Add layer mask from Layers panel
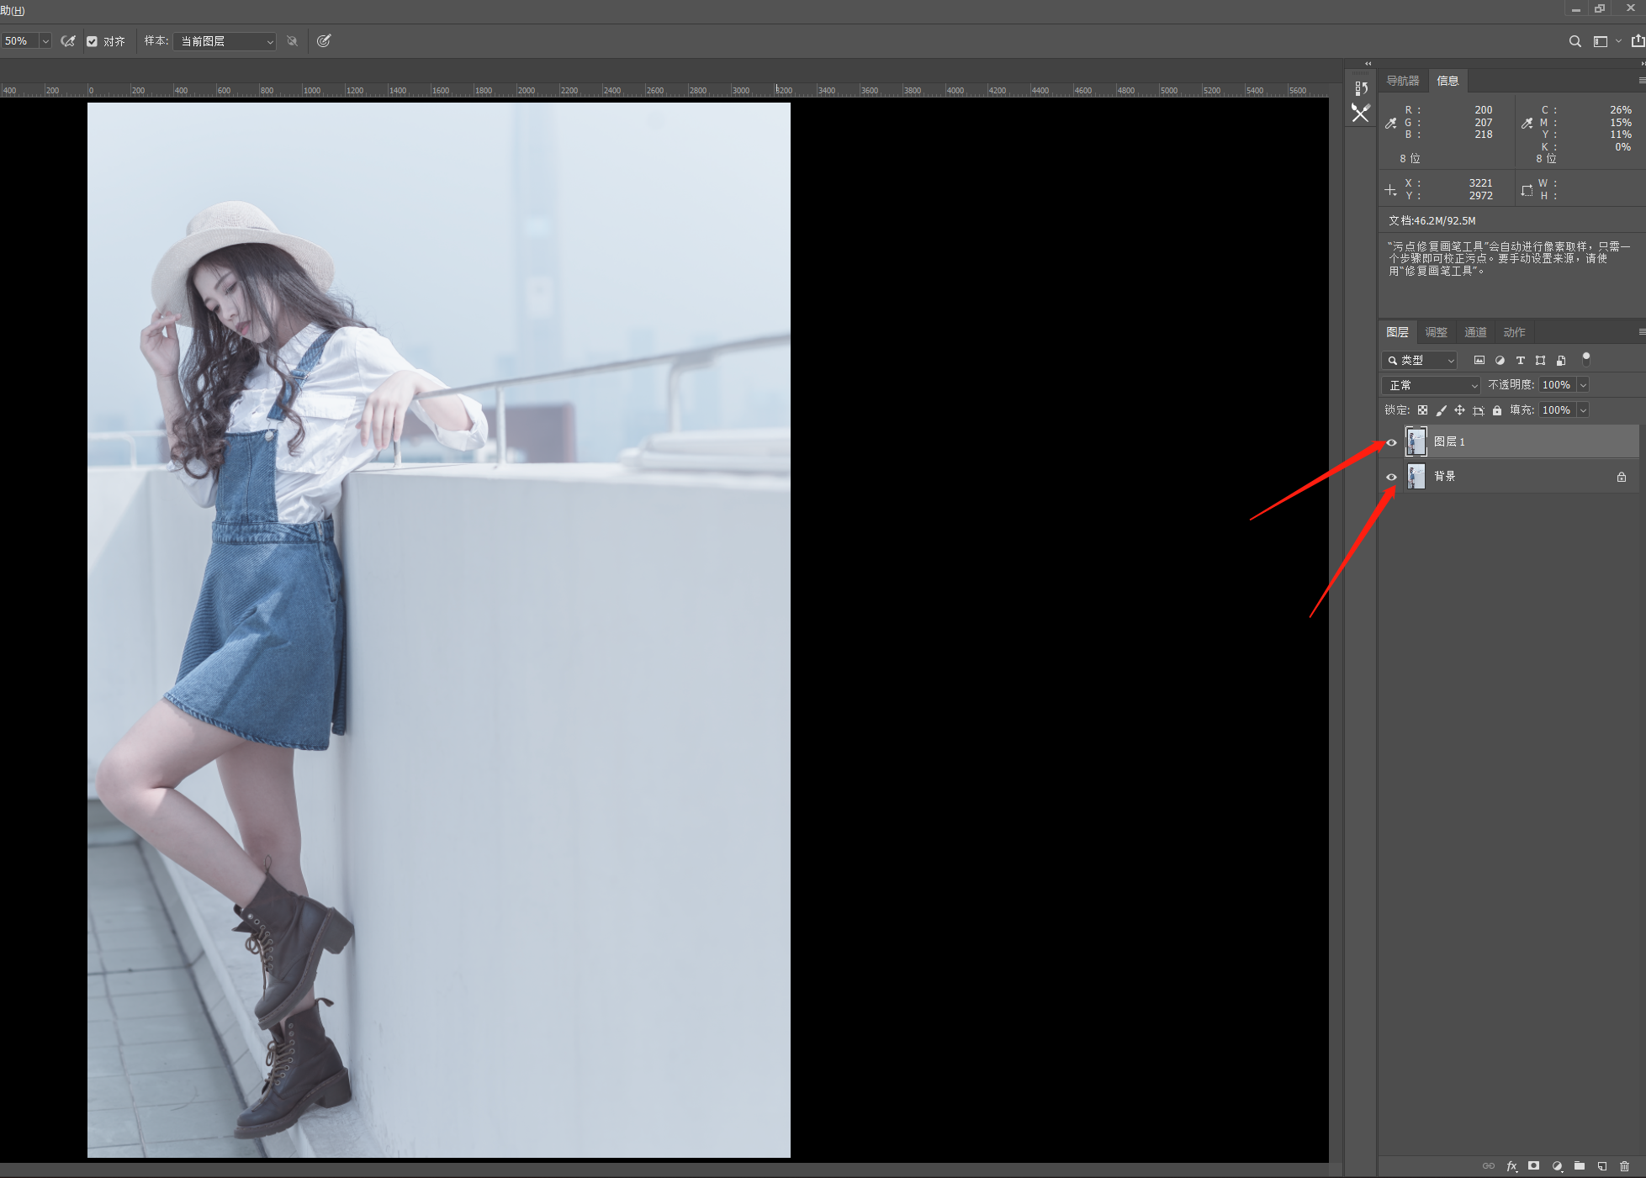This screenshot has width=1646, height=1178. 1534,1166
